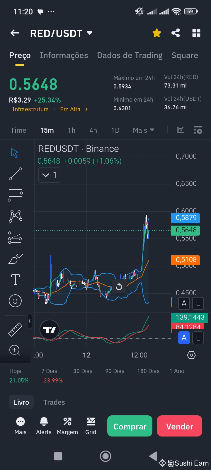This screenshot has width=211, height=470.
Task: Select the projection forecasting tool
Action: click(15, 237)
